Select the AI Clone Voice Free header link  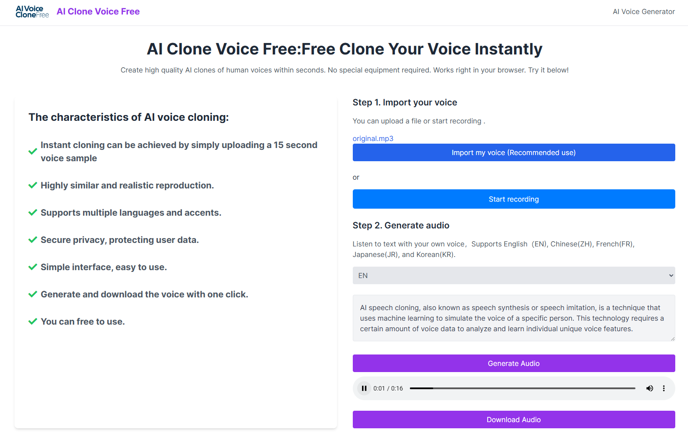click(98, 11)
